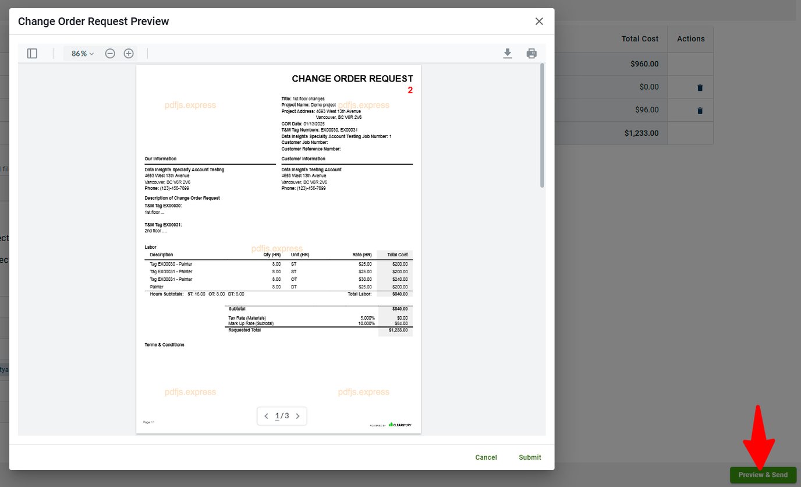Image resolution: width=801 pixels, height=487 pixels.
Task: Open the 86% zoom level dropdown
Action: pos(80,53)
